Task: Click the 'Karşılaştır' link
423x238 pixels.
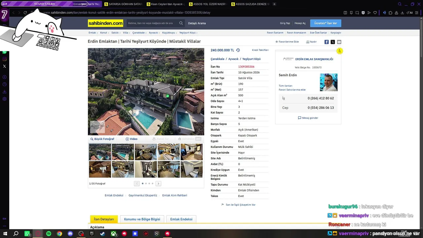Action: click(336, 33)
